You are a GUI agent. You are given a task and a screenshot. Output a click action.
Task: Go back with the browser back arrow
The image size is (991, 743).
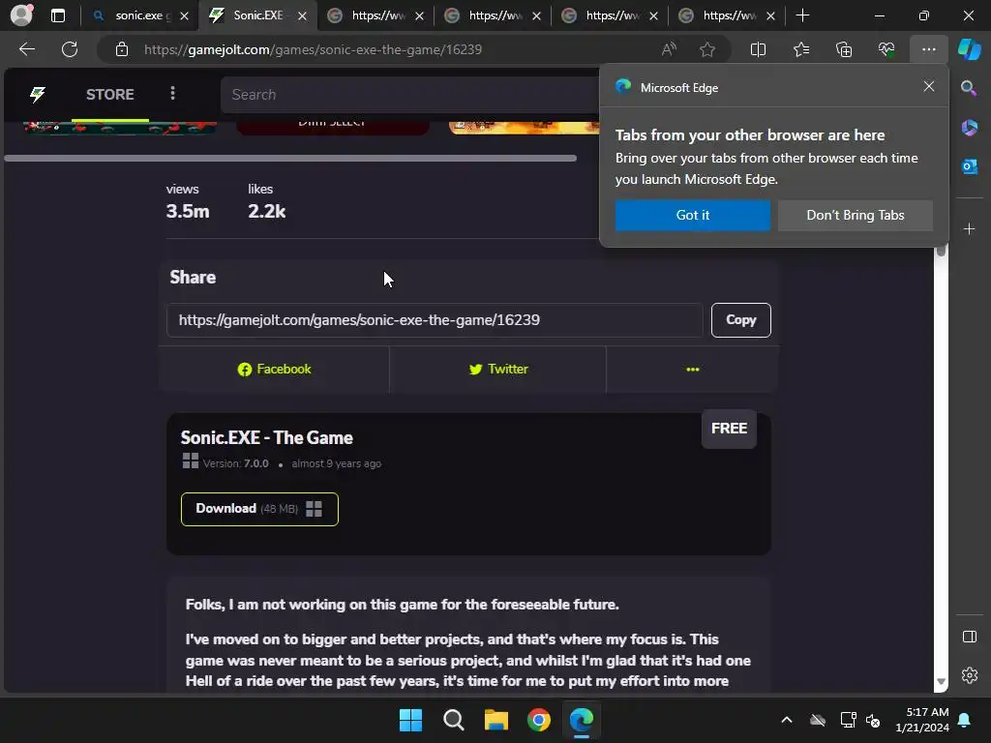click(x=27, y=49)
